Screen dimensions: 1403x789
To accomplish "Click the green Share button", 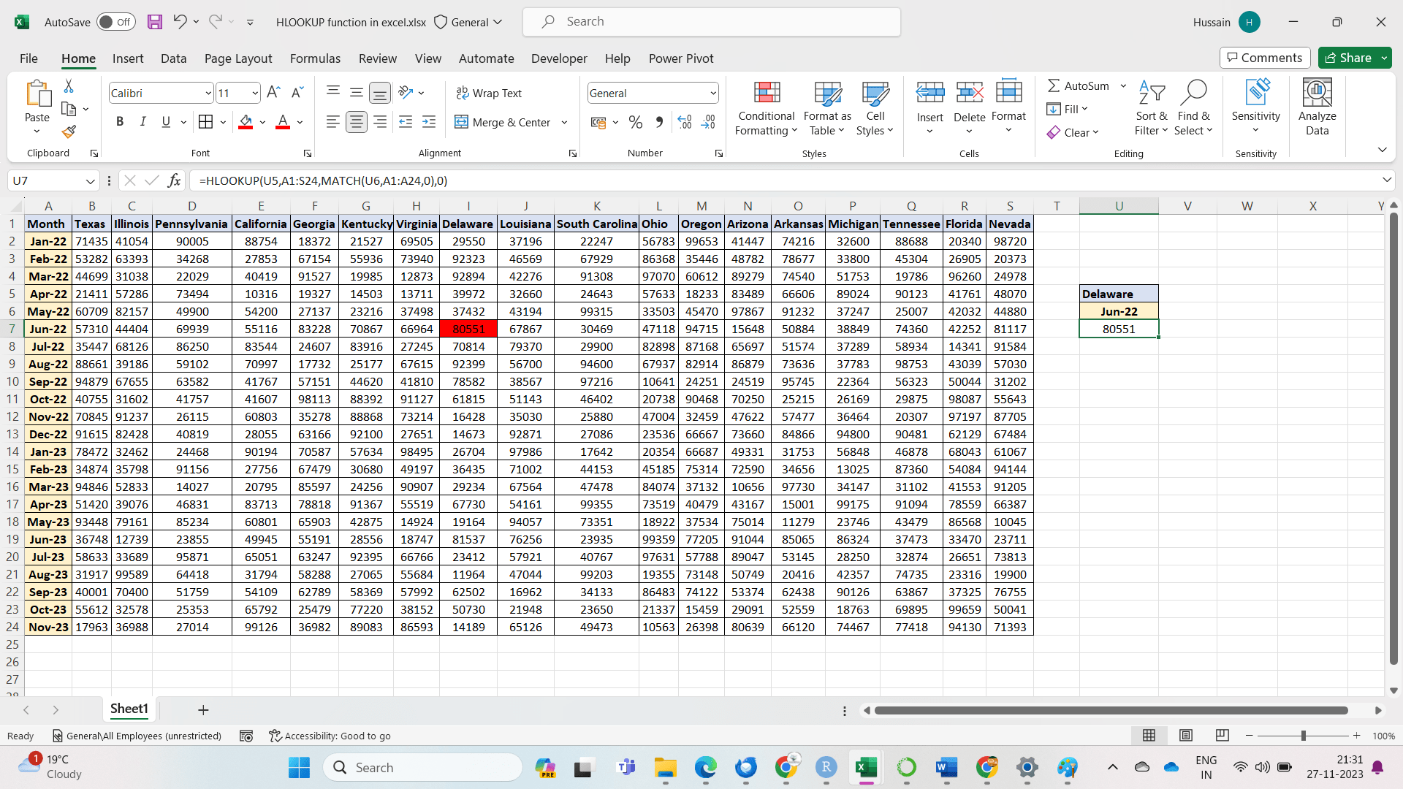I will point(1348,58).
